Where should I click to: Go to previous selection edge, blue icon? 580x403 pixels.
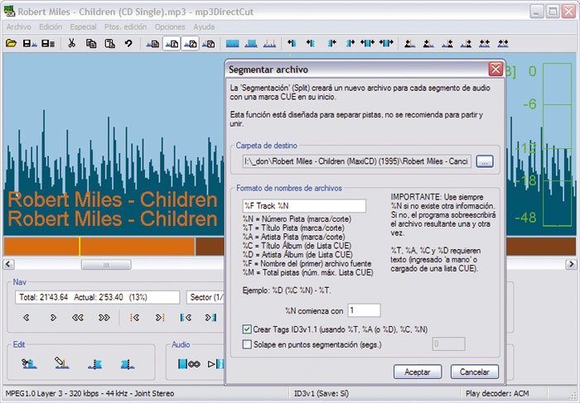(186, 317)
